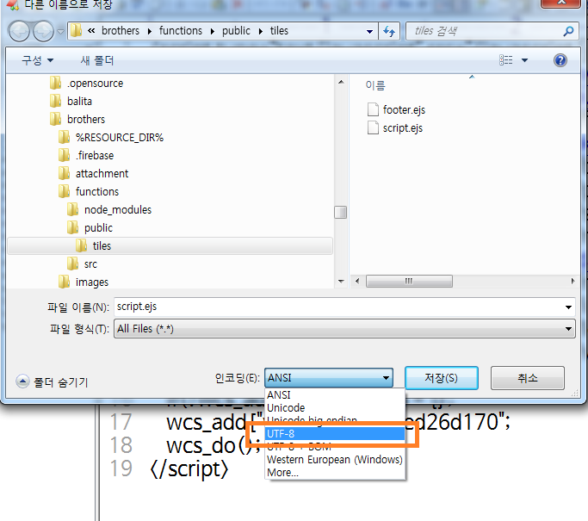Viewport: 588px width, 521px height.
Task: Click the 저장(S) save button
Action: pyautogui.click(x=442, y=378)
